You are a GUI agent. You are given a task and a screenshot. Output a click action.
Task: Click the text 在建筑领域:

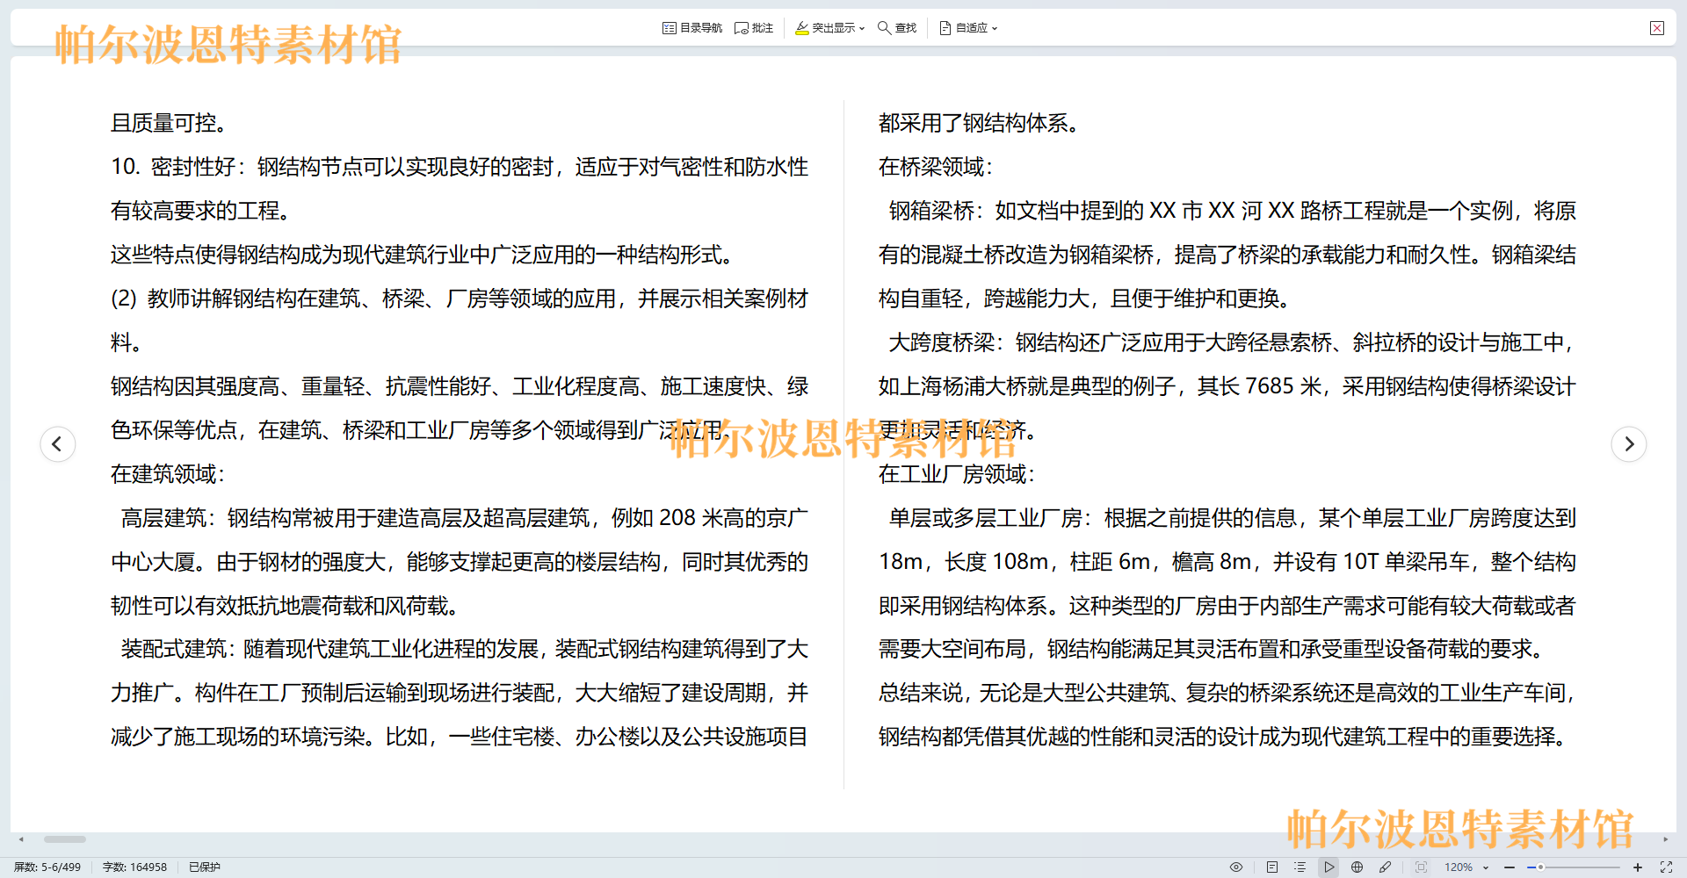coord(168,474)
